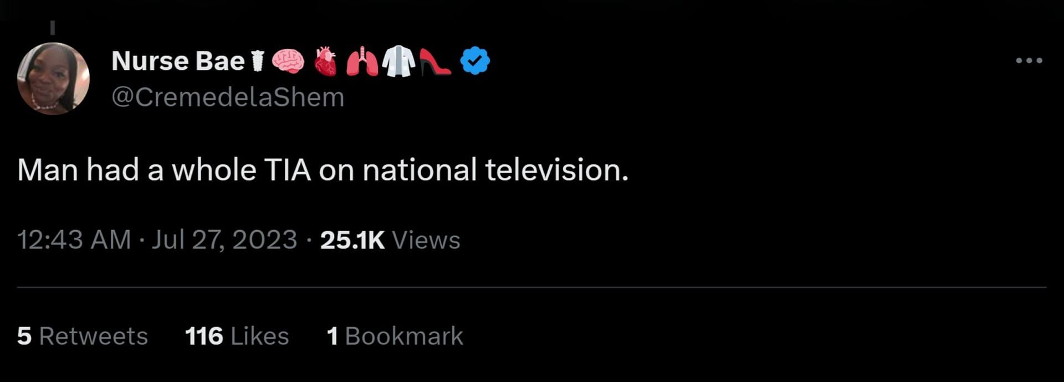Click the word television in the tweet
The height and width of the screenshot is (382, 1064).
coord(556,170)
